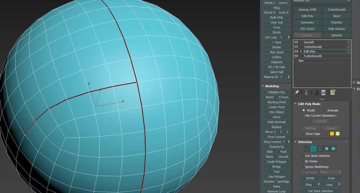
Task: Click the Pin Stack icon
Action: tap(296, 92)
